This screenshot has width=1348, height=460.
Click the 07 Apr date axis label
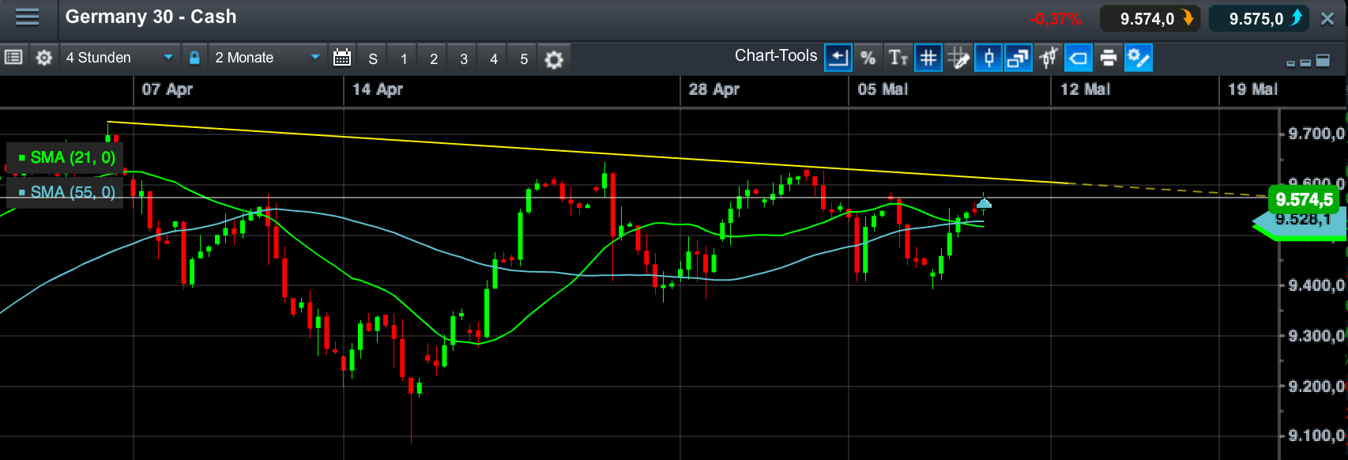pyautogui.click(x=168, y=89)
